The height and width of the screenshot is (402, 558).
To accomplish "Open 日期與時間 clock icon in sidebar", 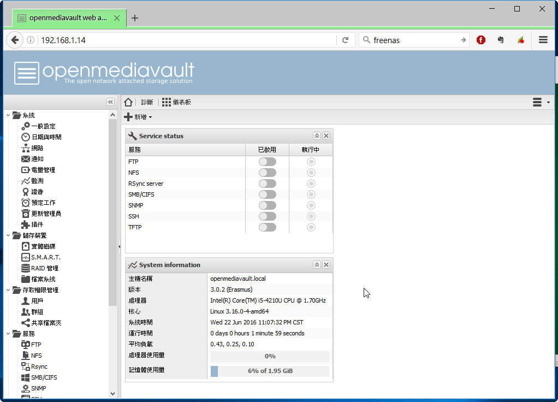I will [26, 137].
